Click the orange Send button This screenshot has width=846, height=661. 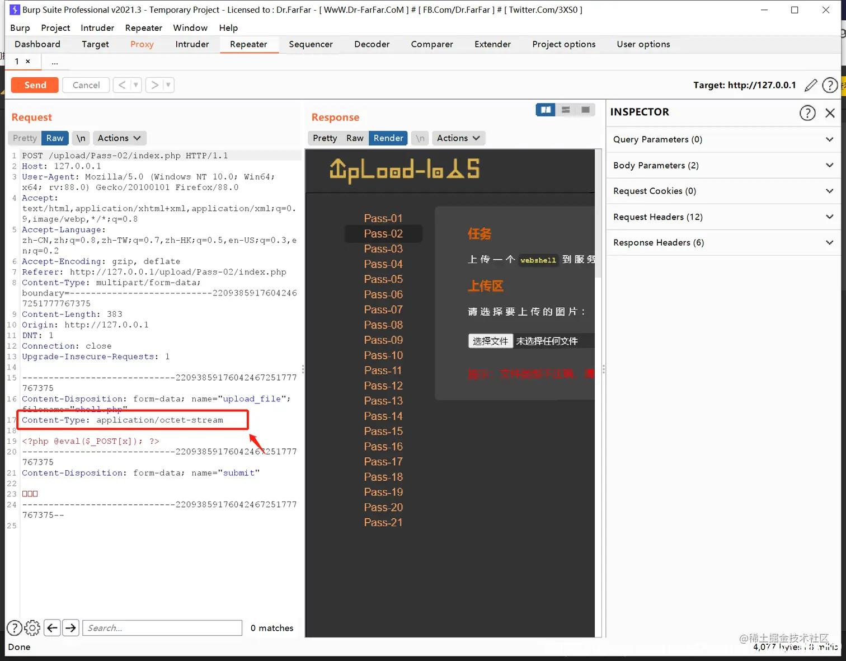pos(35,85)
